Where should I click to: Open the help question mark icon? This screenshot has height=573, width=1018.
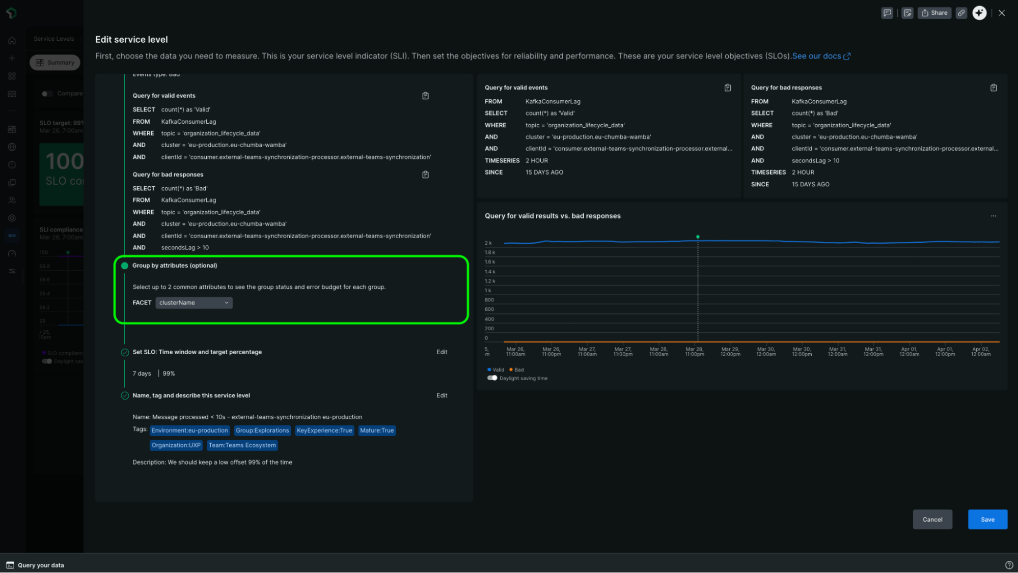1009,565
